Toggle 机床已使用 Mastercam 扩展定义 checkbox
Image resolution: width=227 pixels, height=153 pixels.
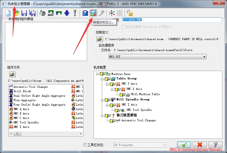click(123, 27)
